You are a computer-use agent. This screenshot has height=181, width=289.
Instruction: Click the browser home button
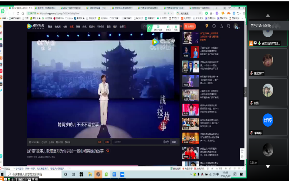coord(21,13)
